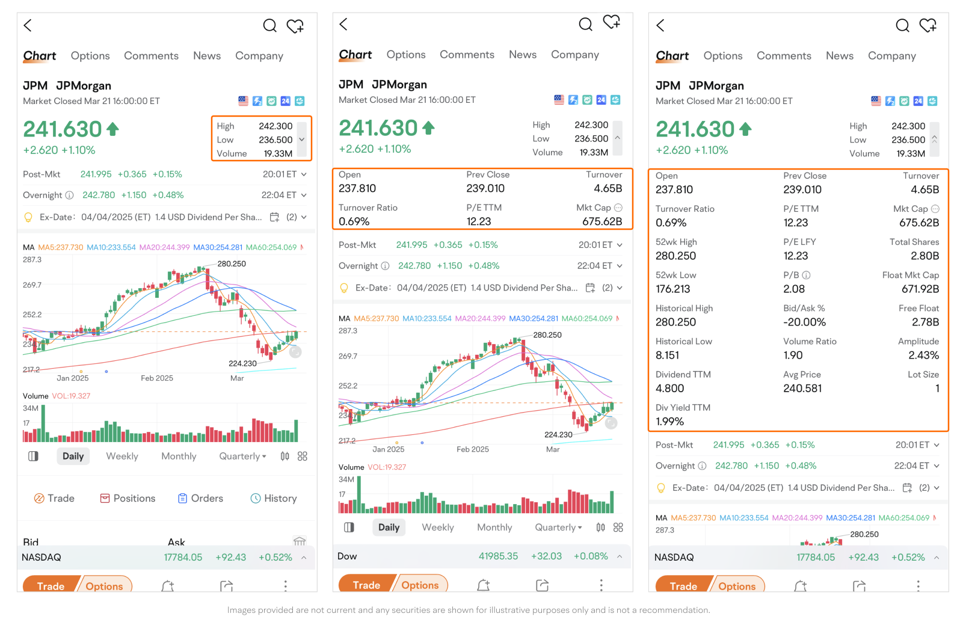Open the grid indicators icon in middle screen
966x628 pixels.
(x=618, y=527)
